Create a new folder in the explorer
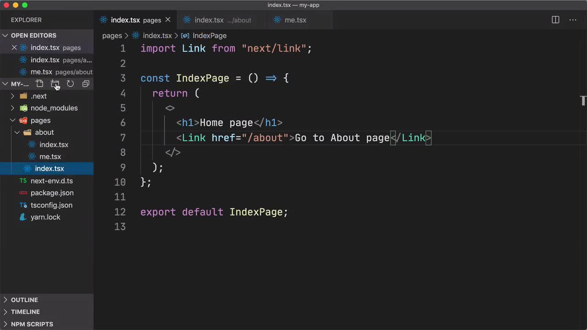This screenshot has width=587, height=330. pyautogui.click(x=55, y=84)
